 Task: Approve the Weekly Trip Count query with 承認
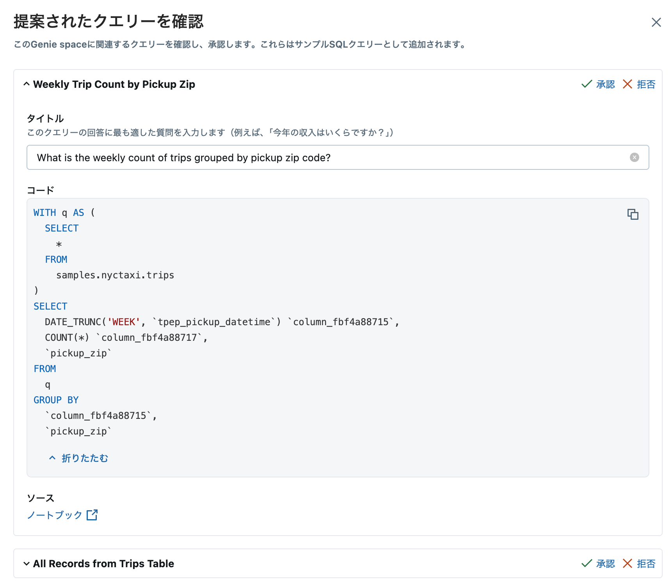(x=604, y=84)
